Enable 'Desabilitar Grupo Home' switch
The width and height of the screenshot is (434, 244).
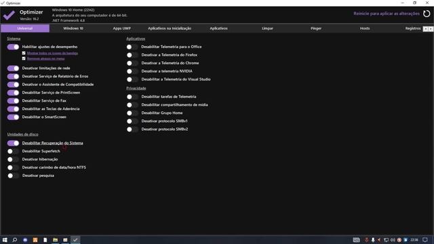pyautogui.click(x=132, y=113)
